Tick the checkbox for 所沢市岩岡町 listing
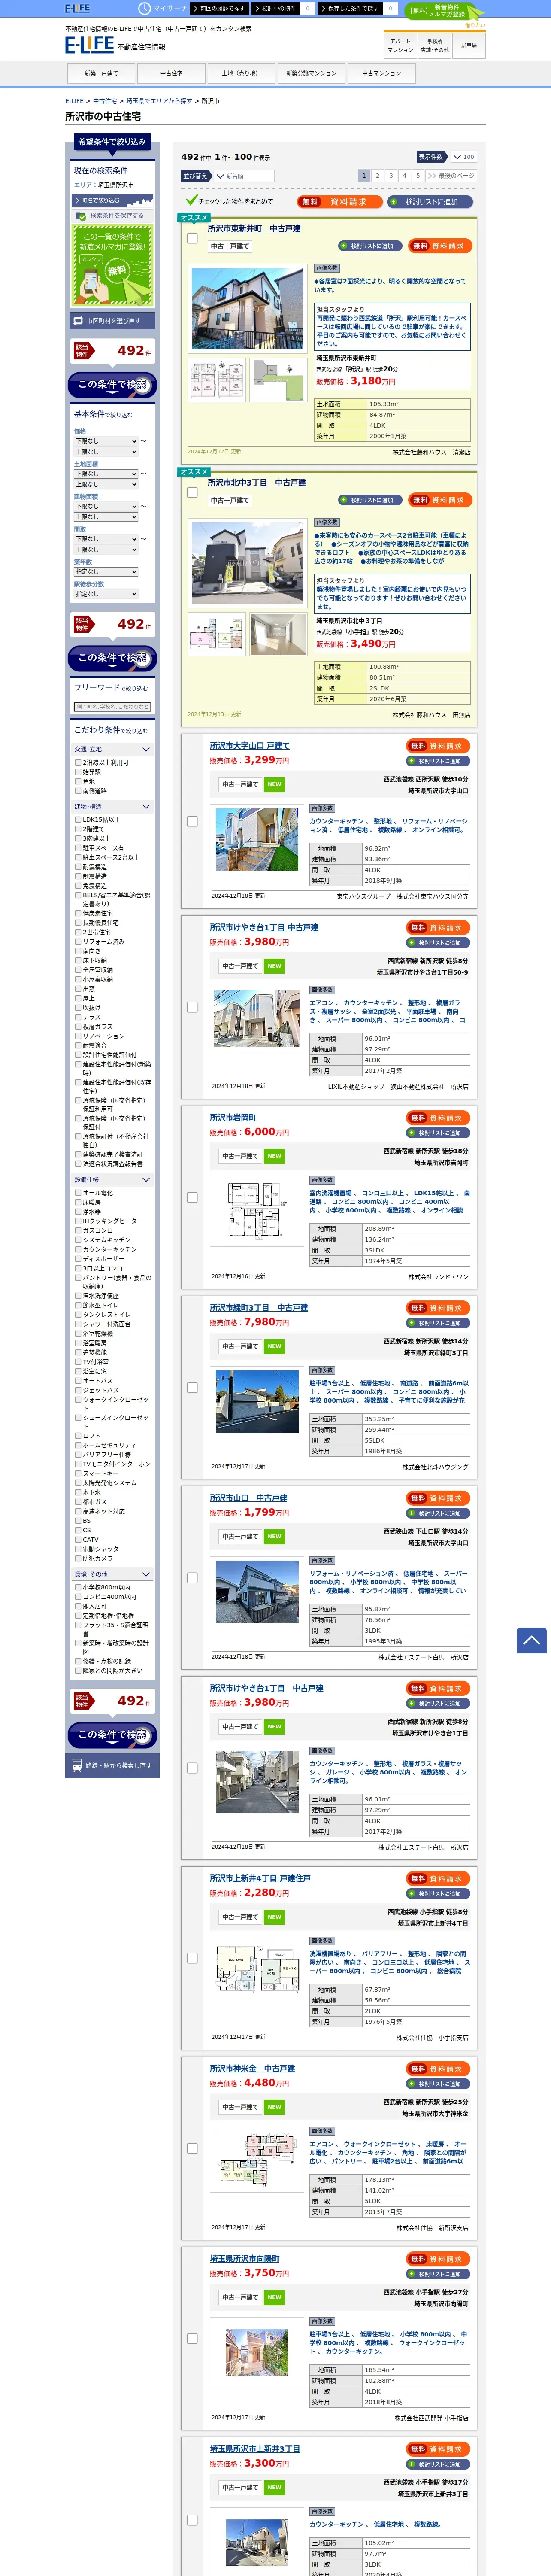 [x=192, y=1197]
